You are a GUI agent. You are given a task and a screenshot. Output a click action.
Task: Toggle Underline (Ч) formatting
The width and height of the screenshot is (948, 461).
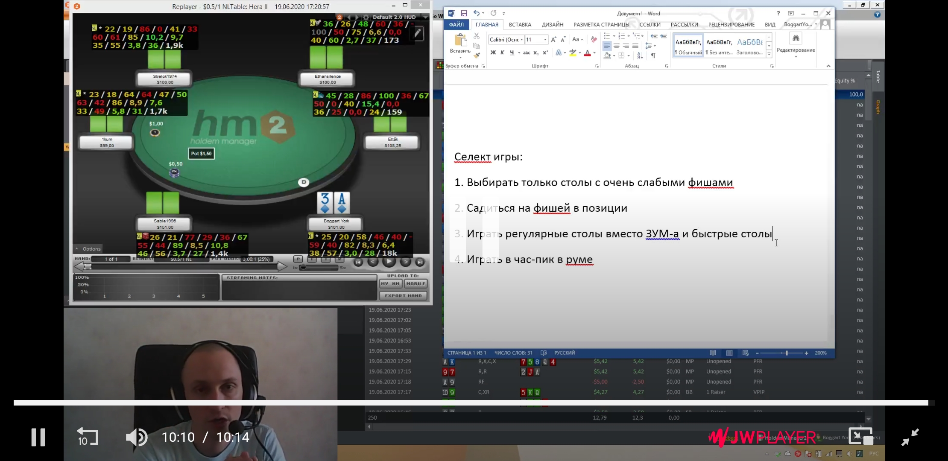512,53
